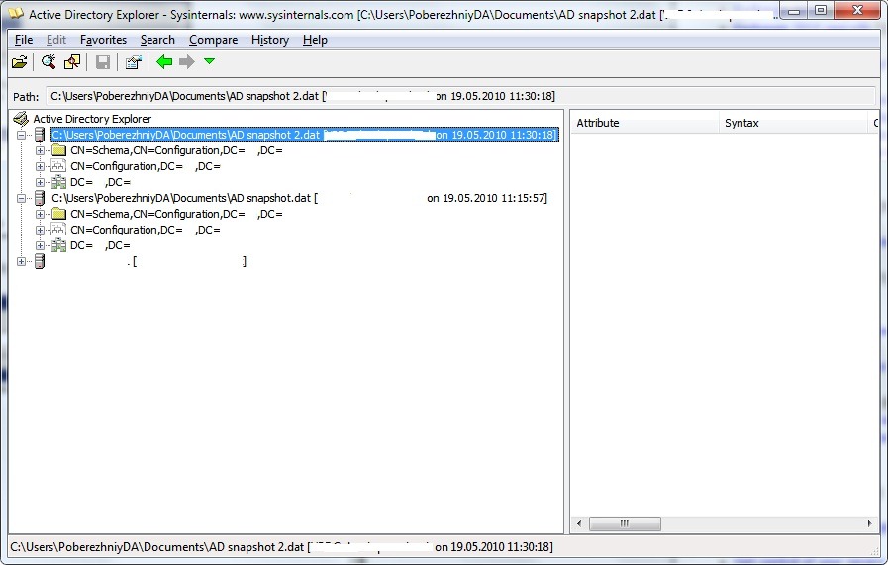Expand the third collapsed server node
This screenshot has width=888, height=565.
[22, 261]
